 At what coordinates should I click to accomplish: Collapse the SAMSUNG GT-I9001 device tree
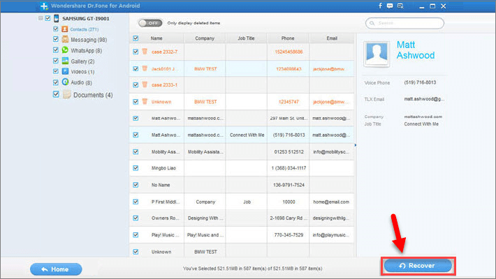41,18
